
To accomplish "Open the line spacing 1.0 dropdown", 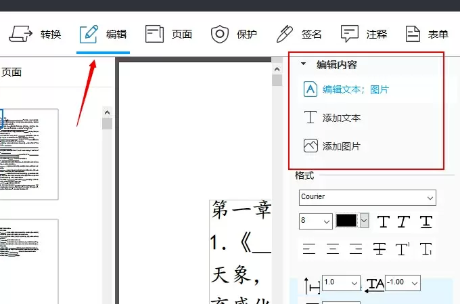I will [x=341, y=282].
